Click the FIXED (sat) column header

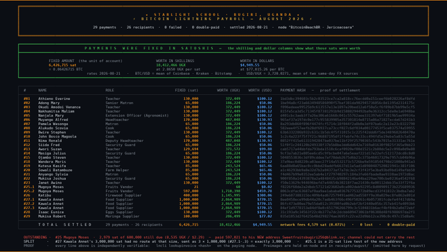187,90
